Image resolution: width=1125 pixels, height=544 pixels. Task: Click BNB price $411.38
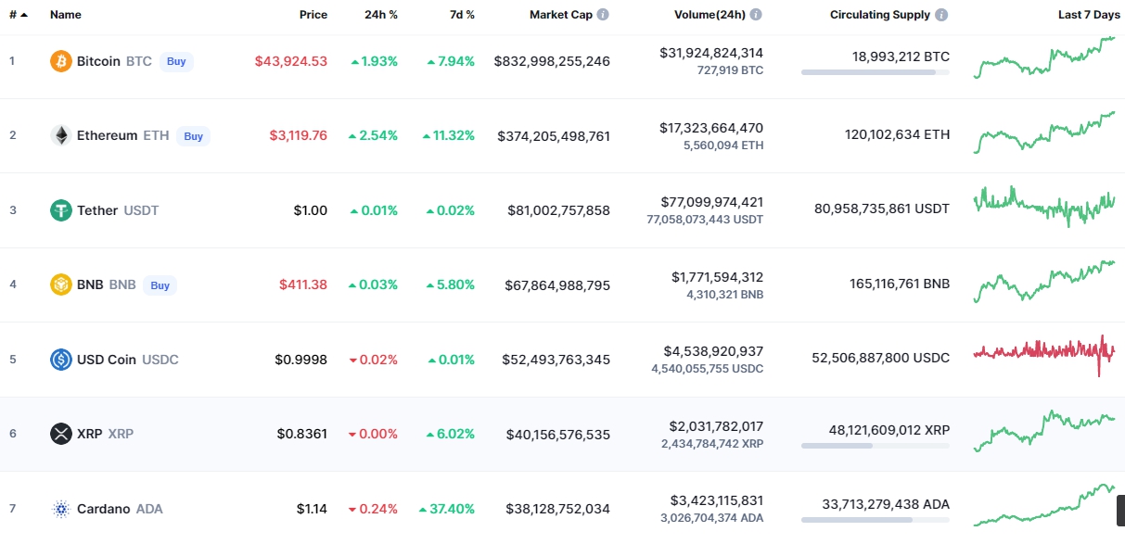[303, 285]
